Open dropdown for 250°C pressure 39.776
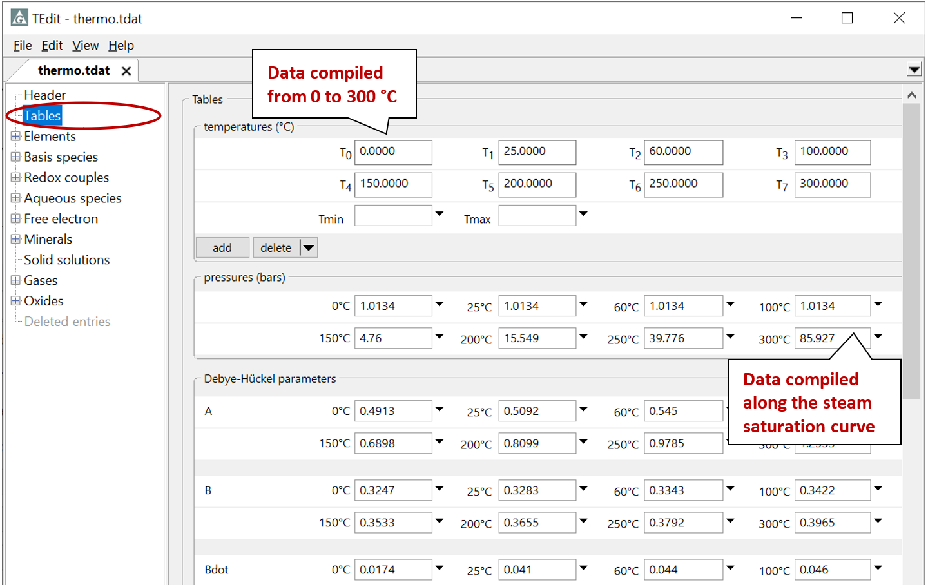The height and width of the screenshot is (587, 928). (730, 336)
